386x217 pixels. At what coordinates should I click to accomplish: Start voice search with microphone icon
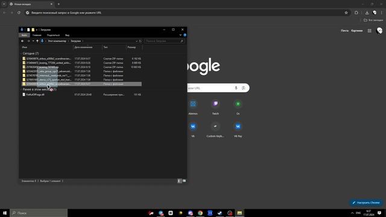pos(236,88)
